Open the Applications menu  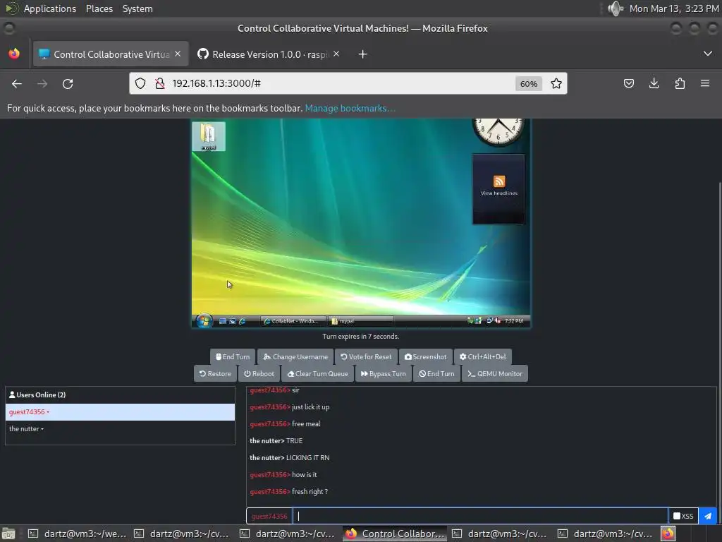point(50,8)
